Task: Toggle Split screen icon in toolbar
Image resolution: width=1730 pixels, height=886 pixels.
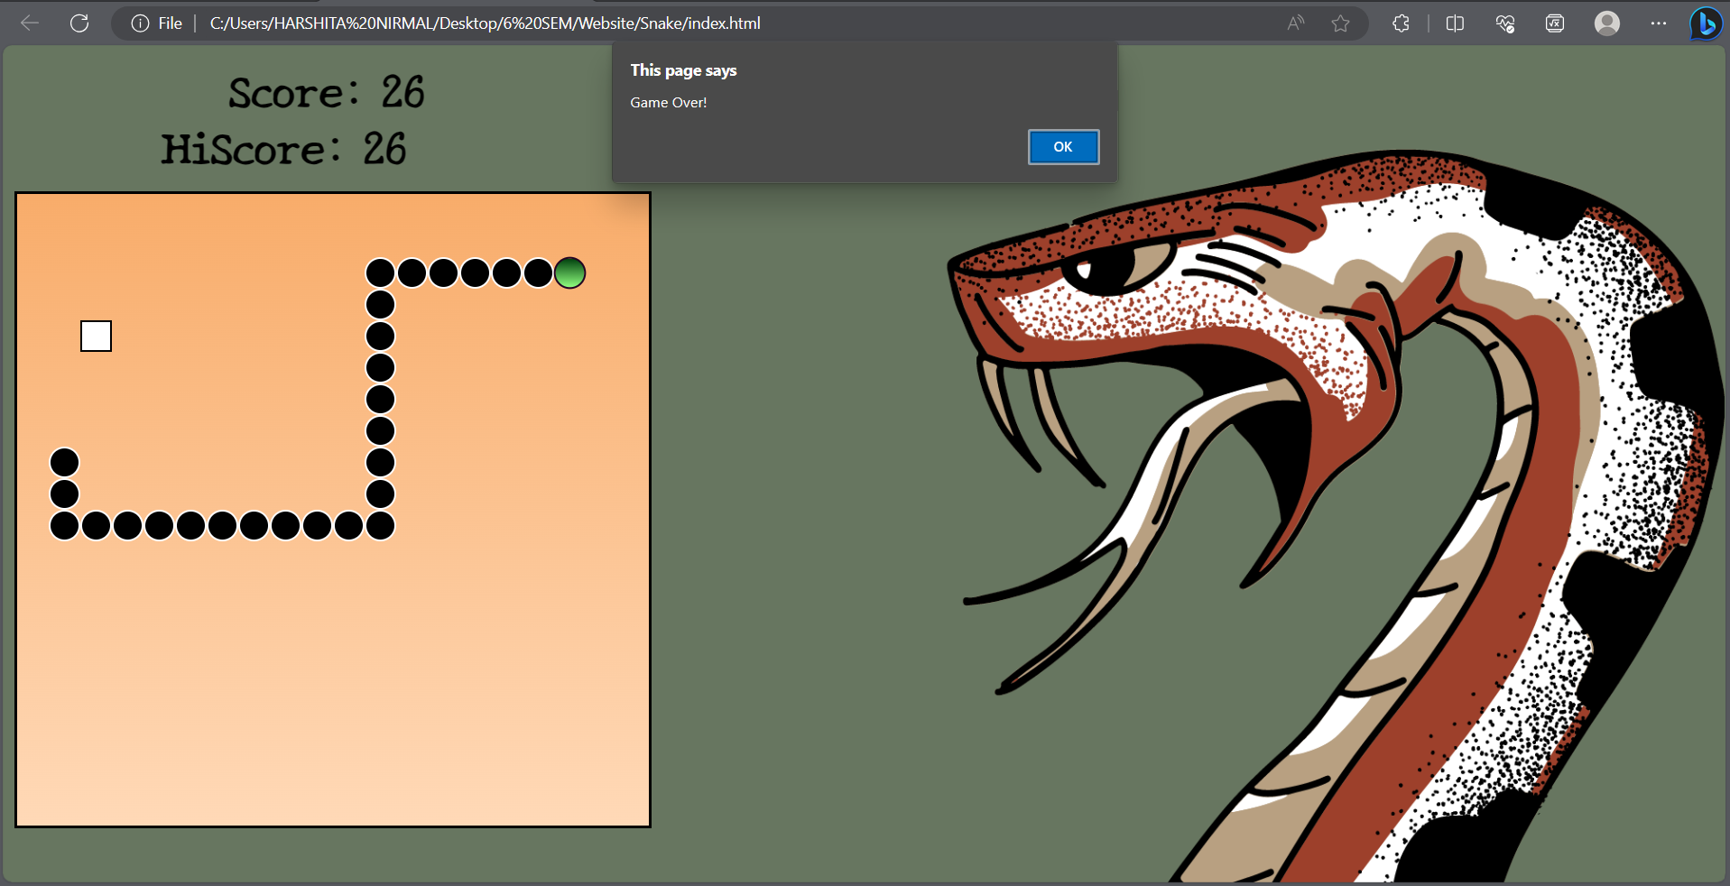Action: pyautogui.click(x=1455, y=23)
